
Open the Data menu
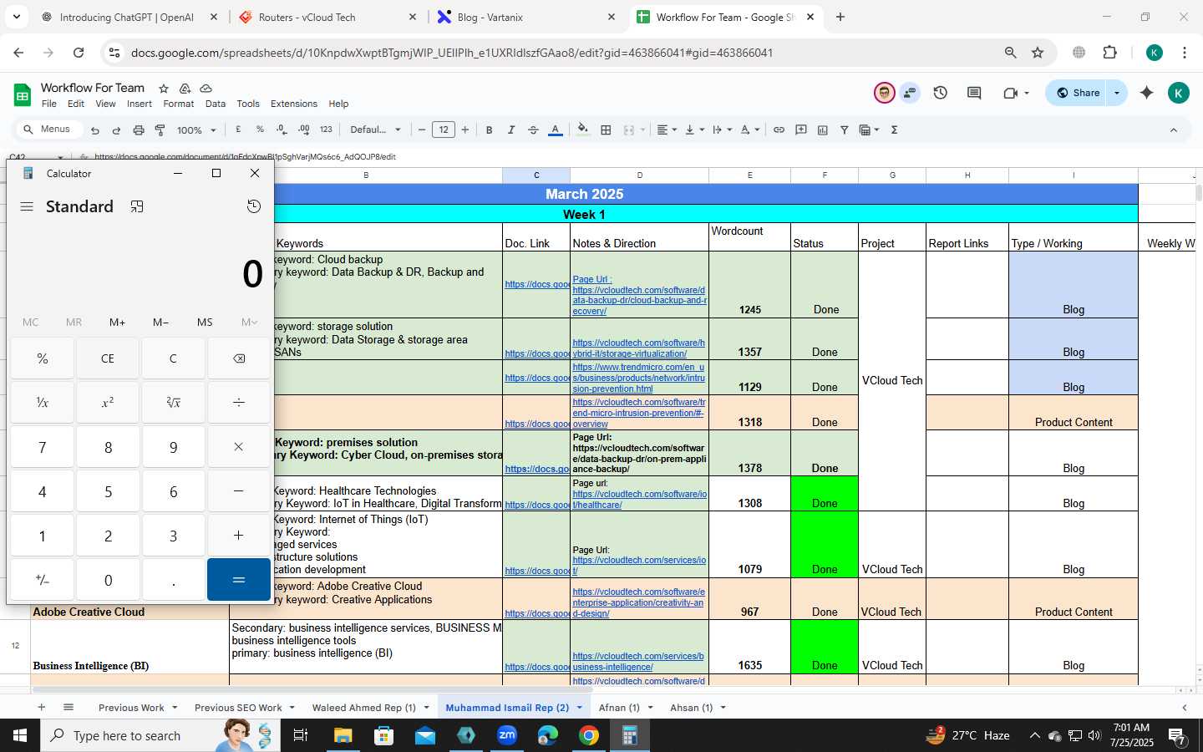point(216,104)
